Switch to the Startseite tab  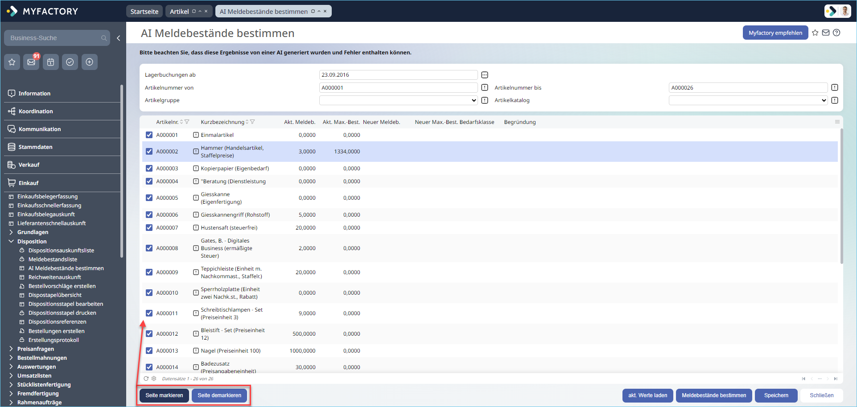144,12
